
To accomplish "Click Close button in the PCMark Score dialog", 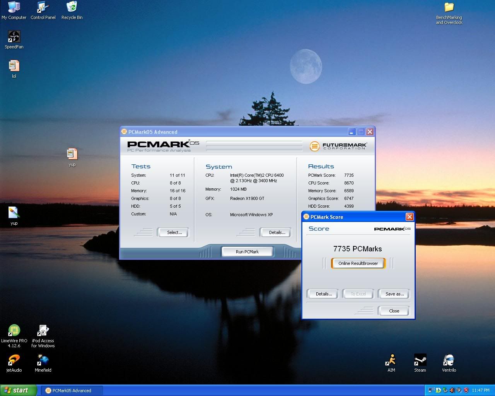I will point(394,311).
